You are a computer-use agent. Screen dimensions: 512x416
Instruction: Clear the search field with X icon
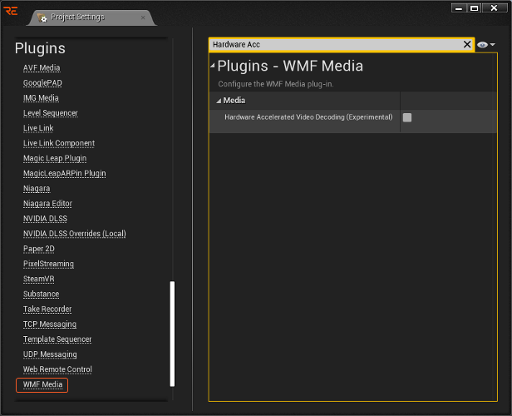(x=467, y=44)
